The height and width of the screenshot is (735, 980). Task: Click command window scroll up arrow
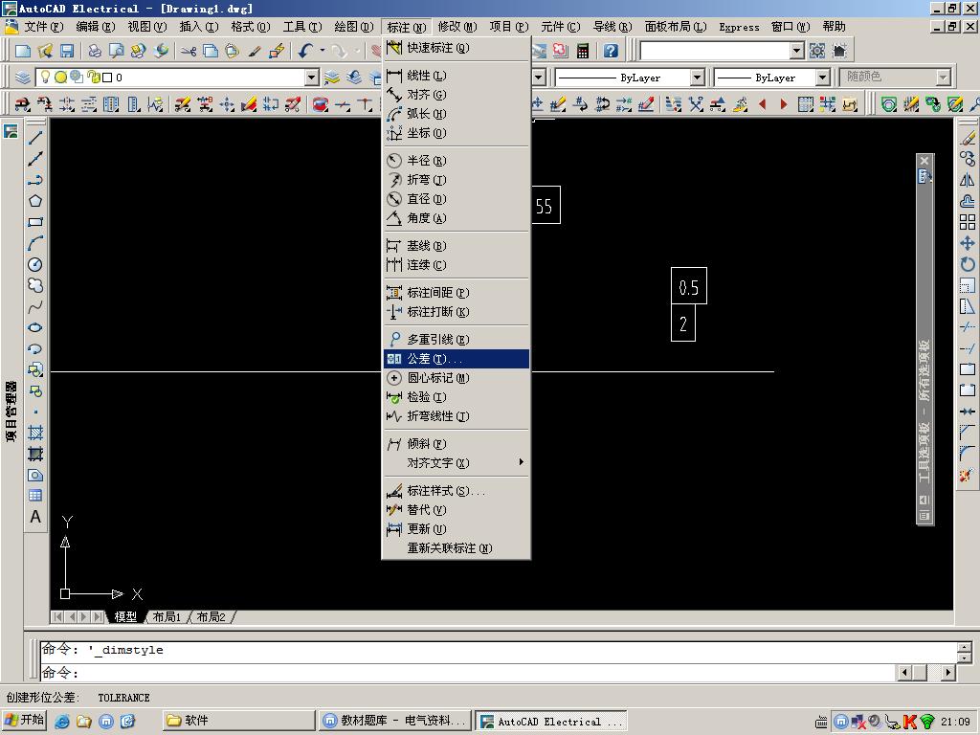pyautogui.click(x=965, y=648)
